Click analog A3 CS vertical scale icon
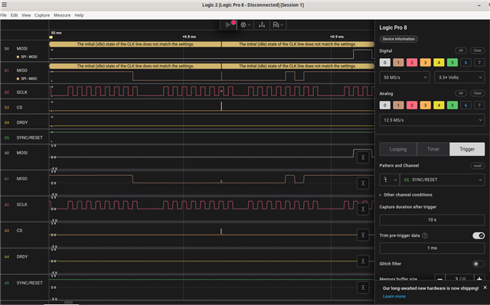 [x=363, y=235]
